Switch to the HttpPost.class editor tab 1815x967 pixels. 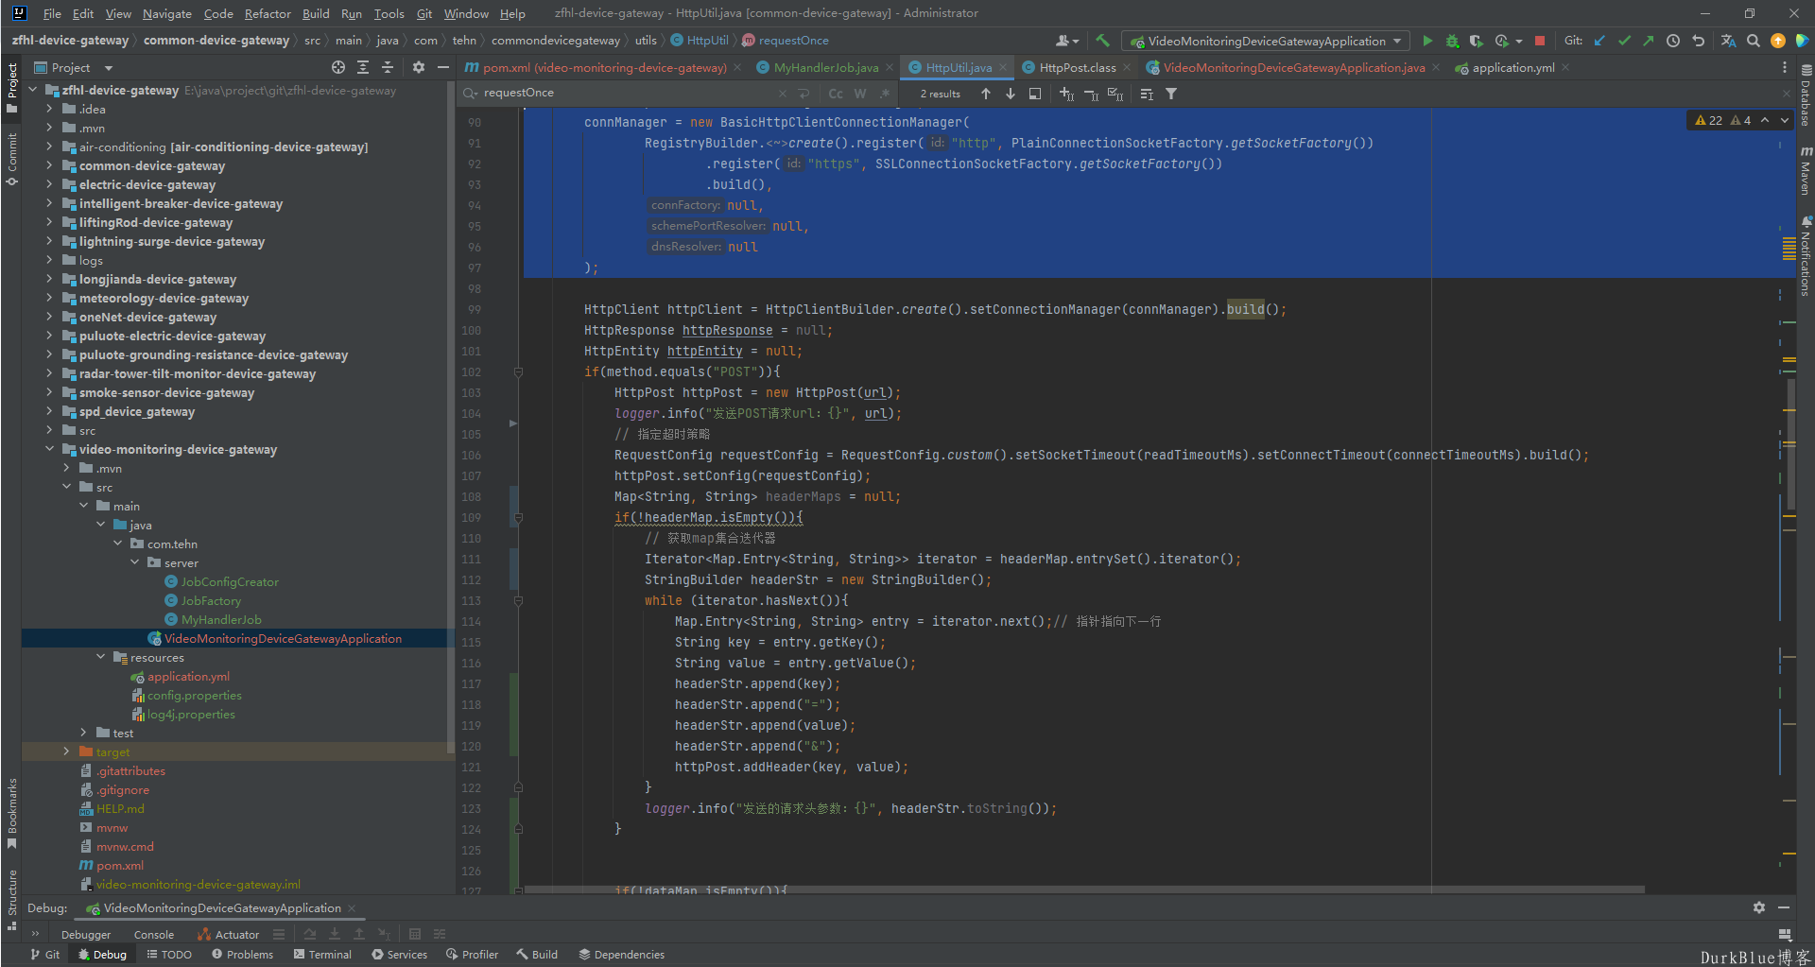pos(1077,67)
